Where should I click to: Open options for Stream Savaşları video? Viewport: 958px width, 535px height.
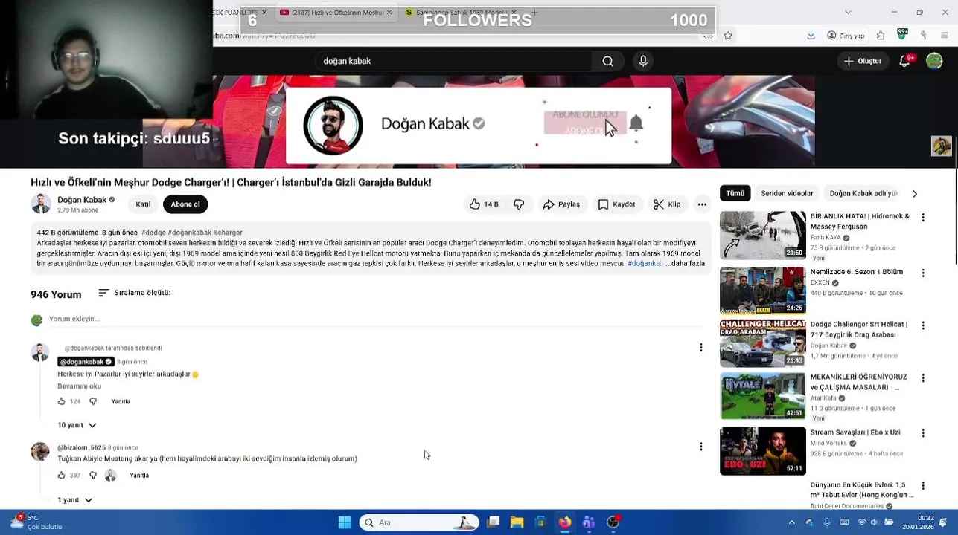pos(923,433)
